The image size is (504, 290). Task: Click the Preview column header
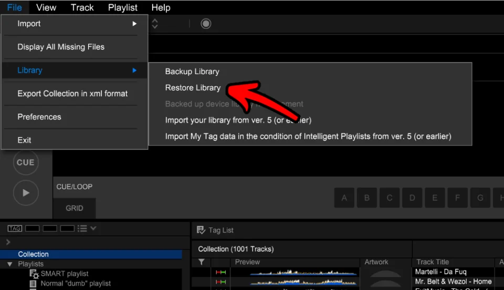tap(247, 262)
